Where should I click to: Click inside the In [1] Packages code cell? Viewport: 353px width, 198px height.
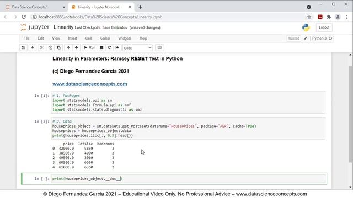point(188,103)
